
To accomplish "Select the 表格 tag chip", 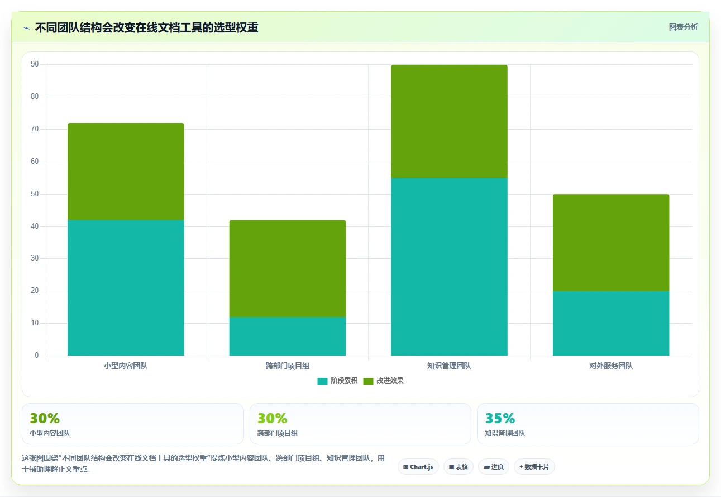I will [459, 467].
